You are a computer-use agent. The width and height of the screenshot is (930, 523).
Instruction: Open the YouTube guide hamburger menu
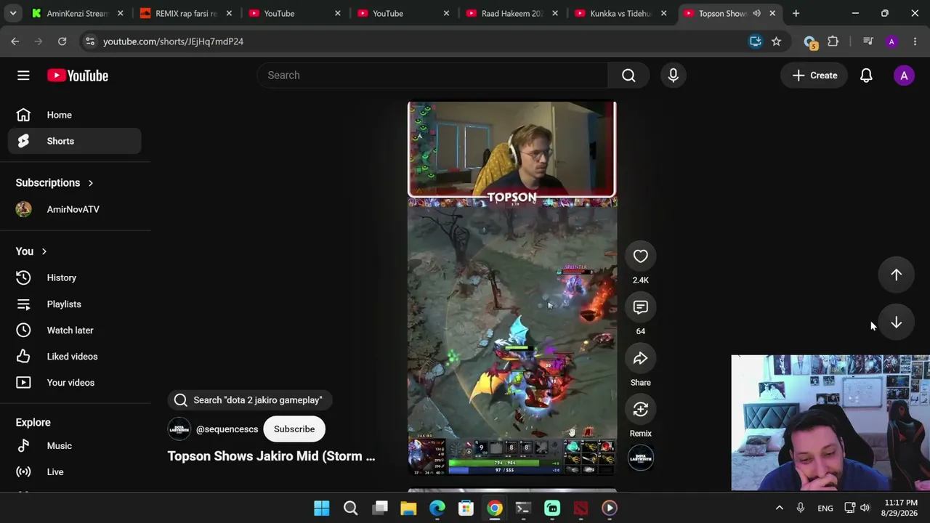tap(23, 76)
